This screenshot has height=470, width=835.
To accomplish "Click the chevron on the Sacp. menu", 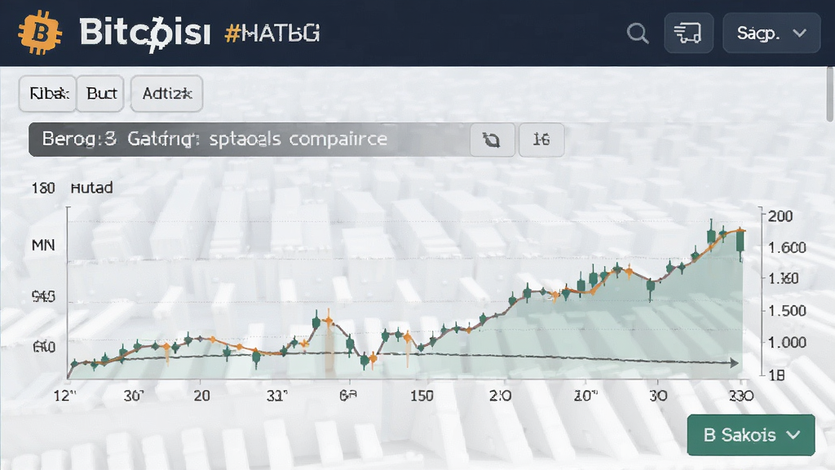I will tap(799, 33).
